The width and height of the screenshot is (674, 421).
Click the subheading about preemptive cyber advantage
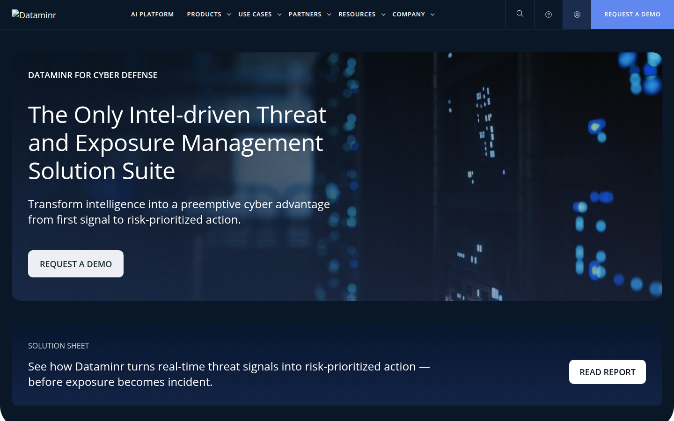(179, 212)
